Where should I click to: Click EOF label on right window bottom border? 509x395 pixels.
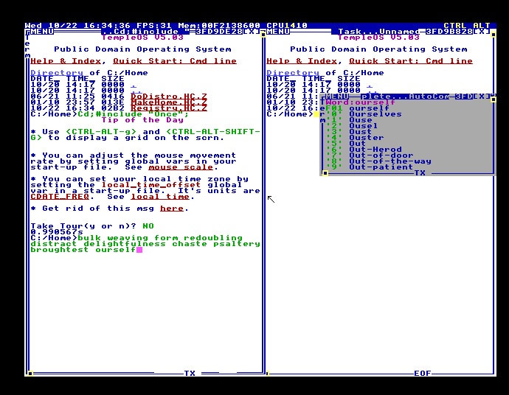(x=423, y=374)
